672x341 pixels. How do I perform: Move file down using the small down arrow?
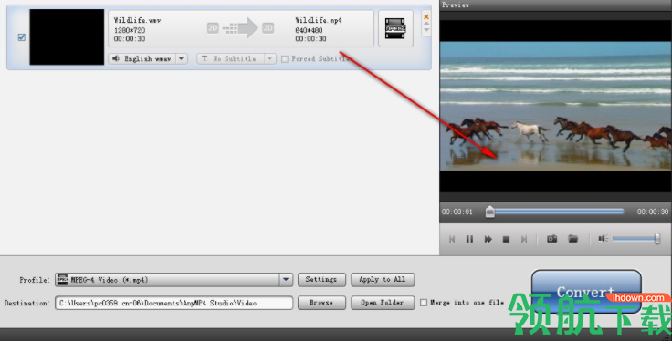tap(426, 29)
